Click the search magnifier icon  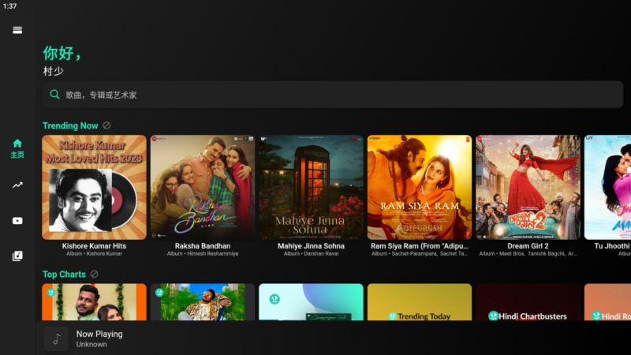[x=54, y=95]
